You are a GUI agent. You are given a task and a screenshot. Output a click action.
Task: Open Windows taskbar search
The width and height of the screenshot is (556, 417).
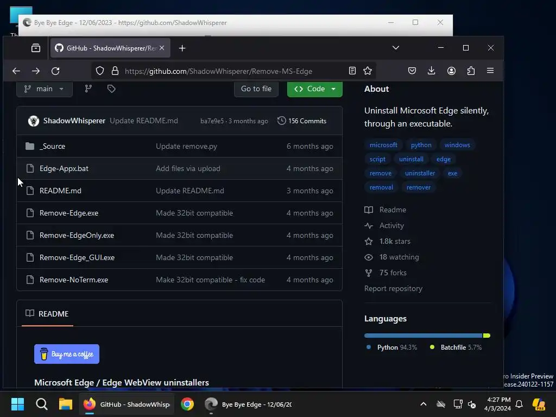(x=41, y=404)
